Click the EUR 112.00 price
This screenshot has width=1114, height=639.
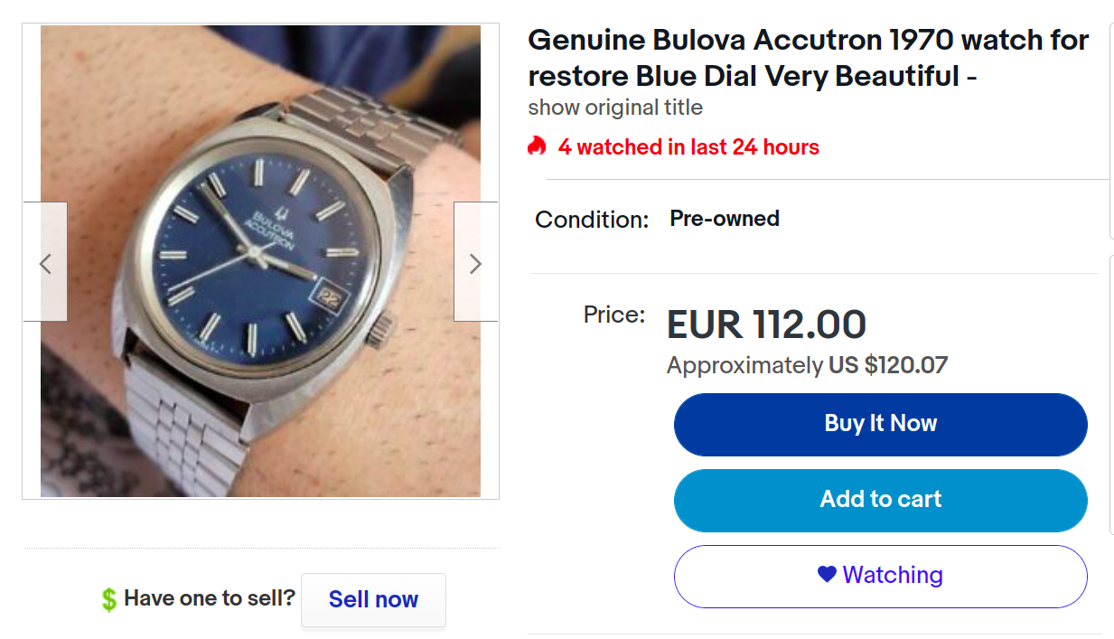click(x=766, y=325)
